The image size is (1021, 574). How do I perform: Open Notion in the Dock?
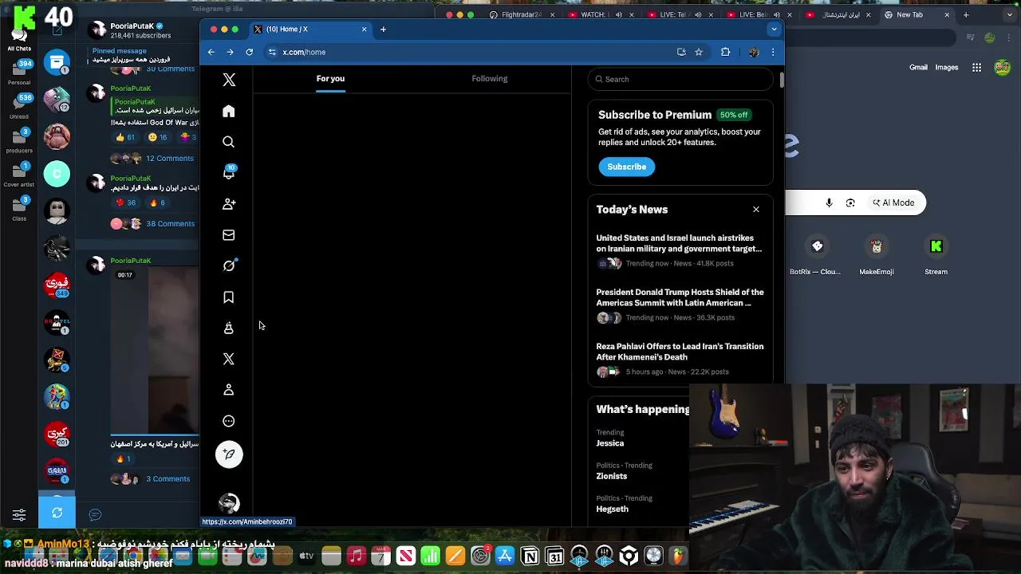(530, 556)
